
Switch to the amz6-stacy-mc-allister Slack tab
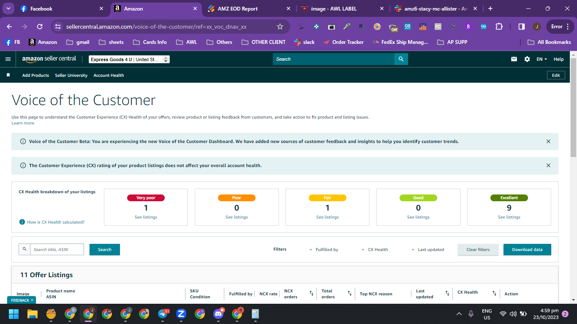click(x=436, y=8)
